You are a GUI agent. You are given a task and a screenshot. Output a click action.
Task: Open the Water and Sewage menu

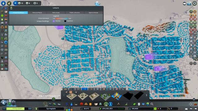[x=71, y=104]
